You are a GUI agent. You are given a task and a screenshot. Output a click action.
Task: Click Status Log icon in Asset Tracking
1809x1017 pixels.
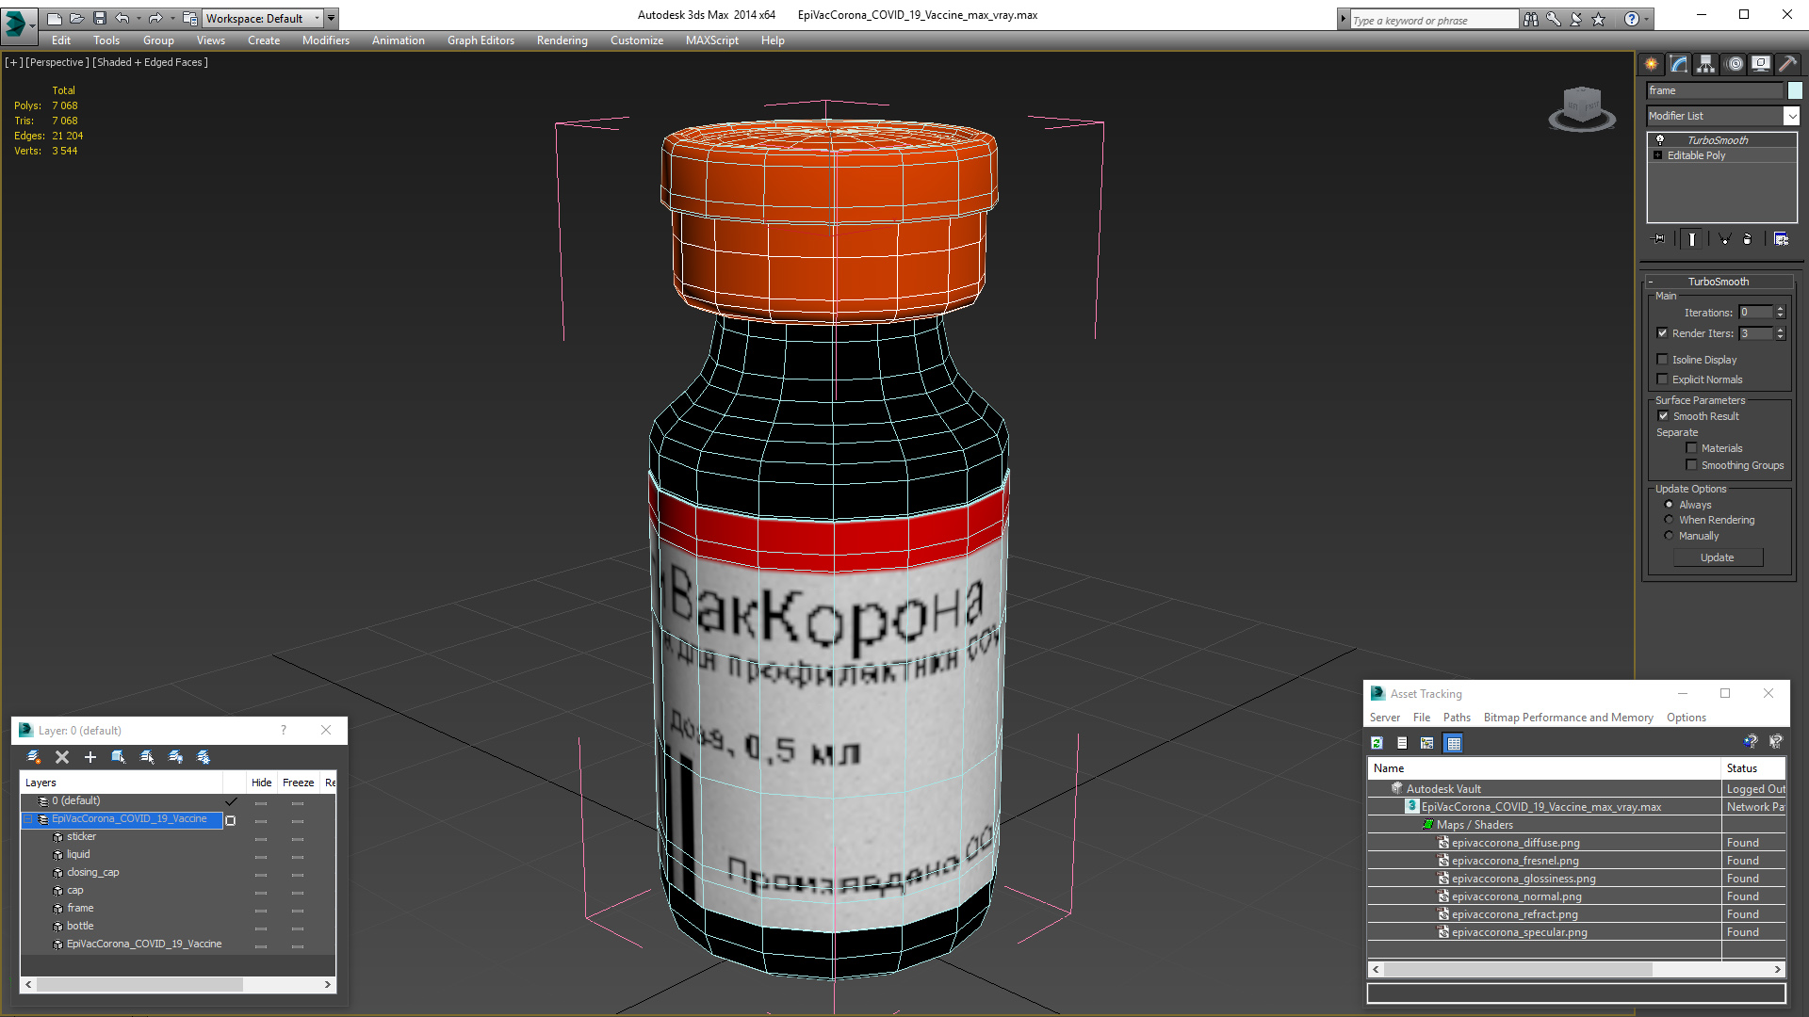click(1402, 743)
